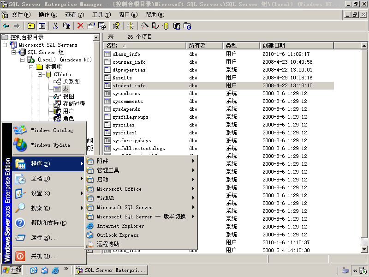This screenshot has height=277, width=369.
Task: Click the SQL Server Enterprise taskbar button
Action: pyautogui.click(x=111, y=270)
